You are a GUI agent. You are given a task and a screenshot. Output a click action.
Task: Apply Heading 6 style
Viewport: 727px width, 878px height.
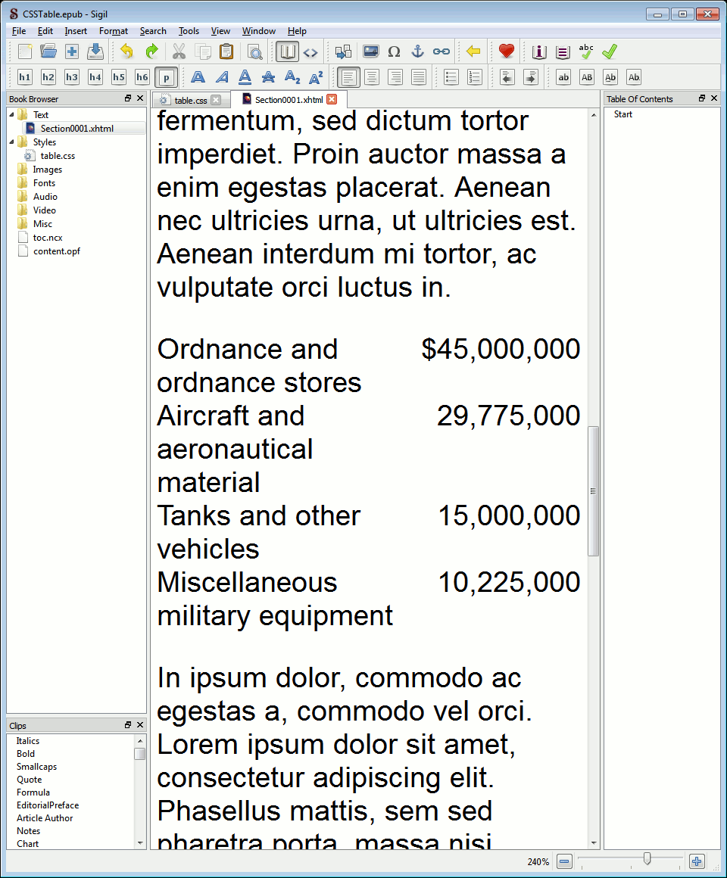(x=142, y=77)
